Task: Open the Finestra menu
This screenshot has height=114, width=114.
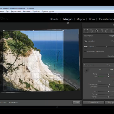Action: pos(44,11)
